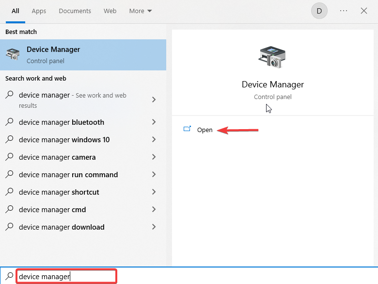The image size is (378, 284).
Task: Expand arrow for 'device manager cmd'
Action: tap(154, 209)
